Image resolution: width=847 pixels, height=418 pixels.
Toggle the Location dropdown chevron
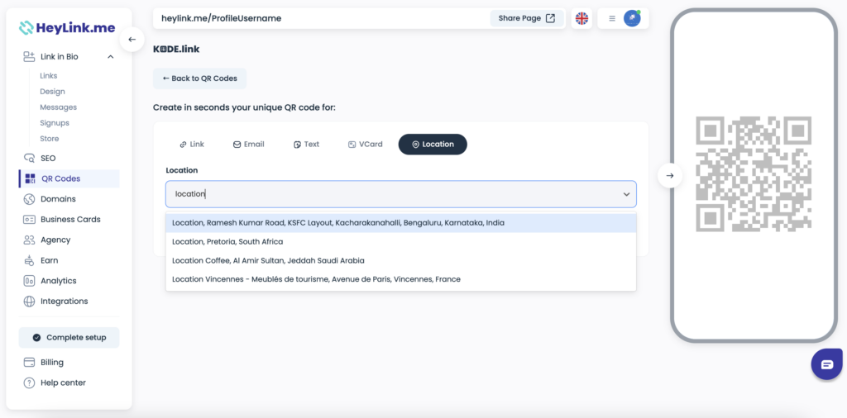click(627, 194)
